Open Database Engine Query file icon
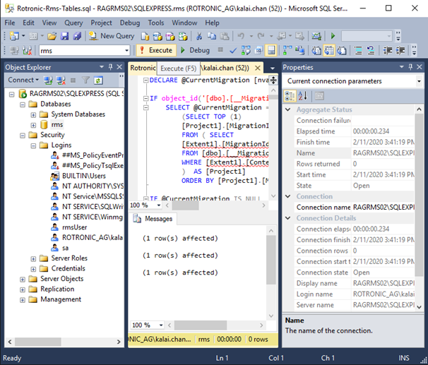The image size is (428, 365). [145, 36]
